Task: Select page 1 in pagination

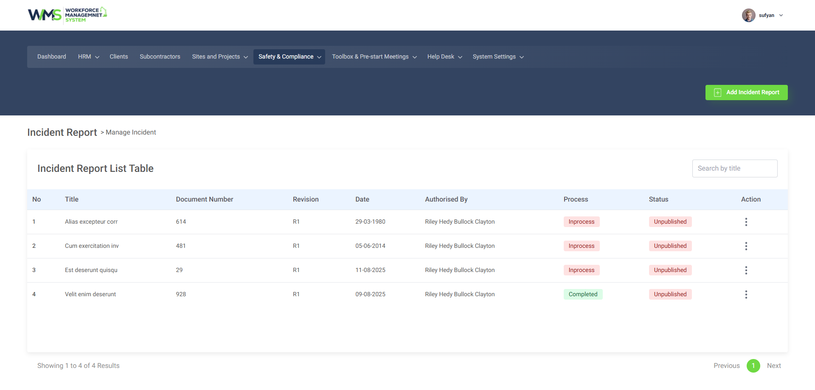Action: tap(753, 366)
